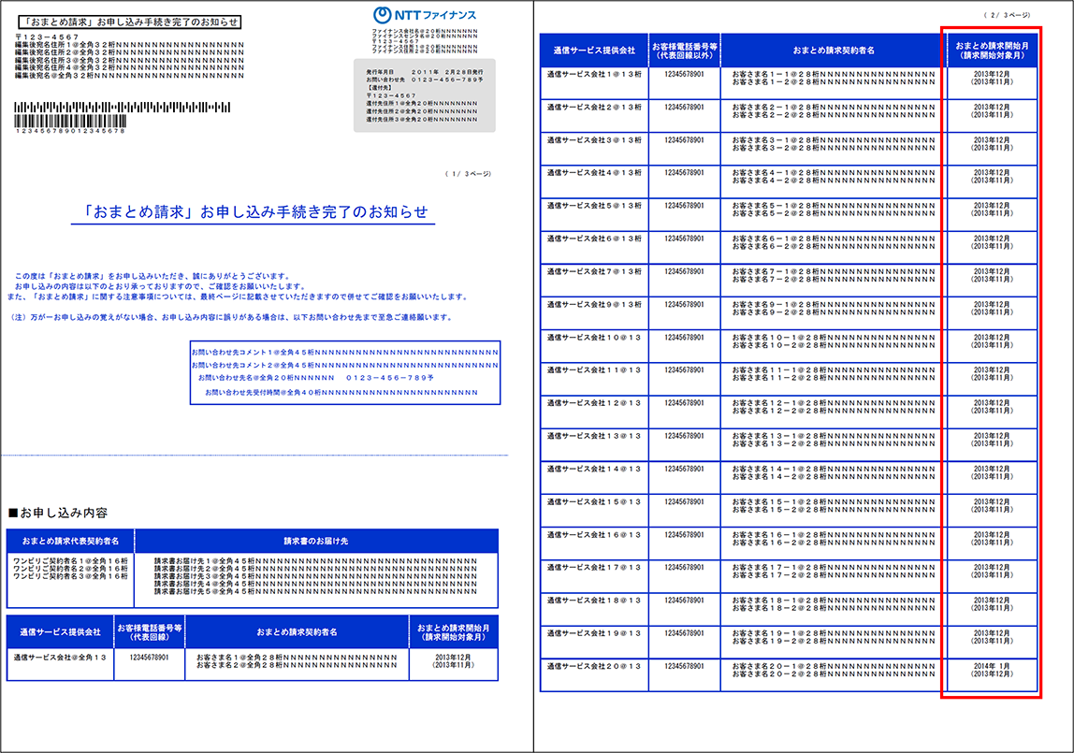The image size is (1074, 753).
Task: Click the phone number in page 1's table
Action: tap(149, 658)
